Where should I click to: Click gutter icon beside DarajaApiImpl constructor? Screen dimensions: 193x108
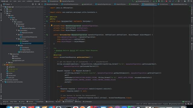tap(47, 35)
